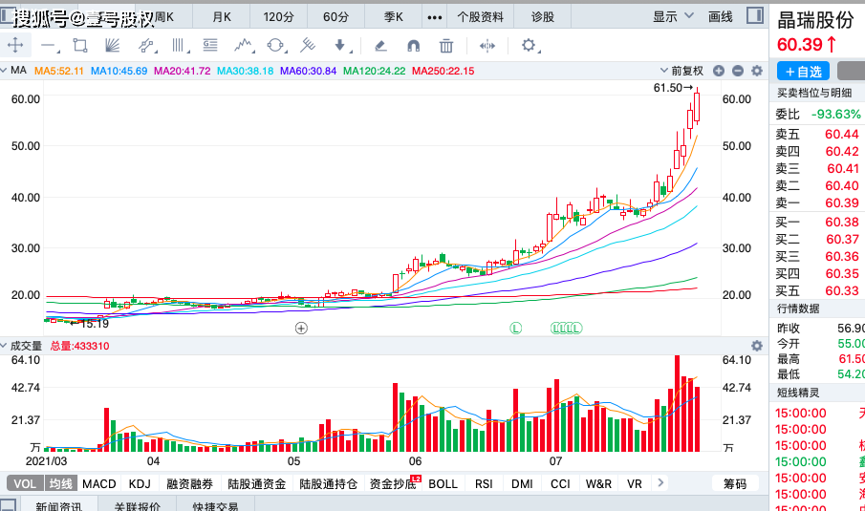
Task: Select 资金抄底 indicator
Action: [393, 483]
